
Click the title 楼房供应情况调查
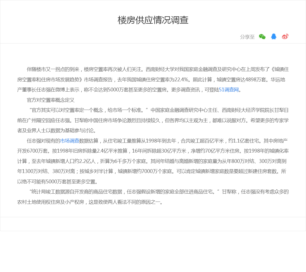153,20
